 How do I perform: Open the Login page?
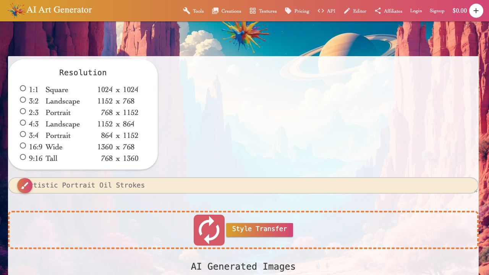416,11
